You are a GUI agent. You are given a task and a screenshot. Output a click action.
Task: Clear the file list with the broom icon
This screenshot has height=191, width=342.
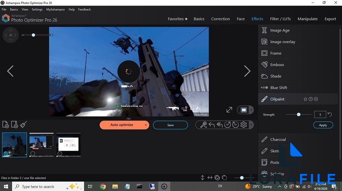24,124
